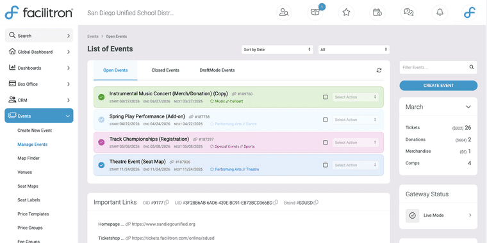Click the CREATE EVENT button

[438, 86]
